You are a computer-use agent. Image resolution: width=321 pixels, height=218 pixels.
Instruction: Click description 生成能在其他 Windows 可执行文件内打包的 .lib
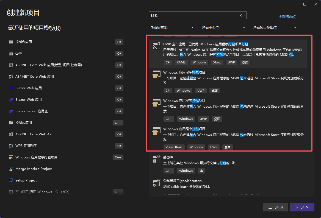tap(200, 163)
